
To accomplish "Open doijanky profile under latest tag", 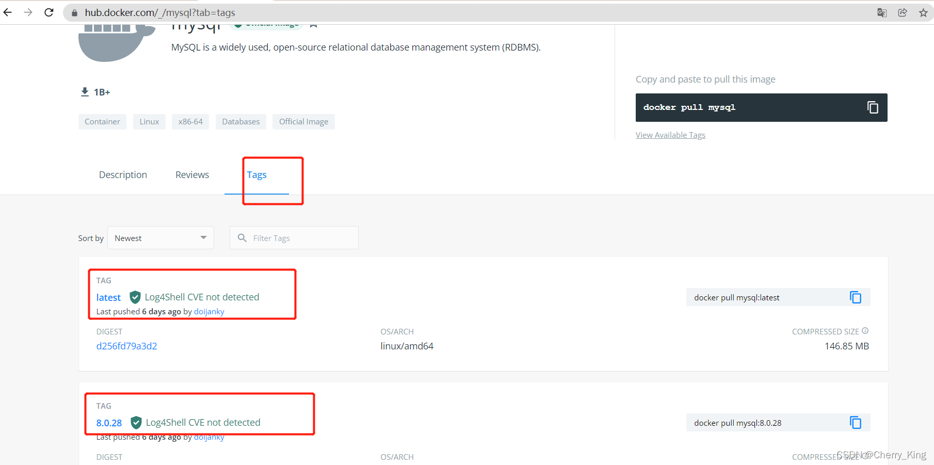I will [x=209, y=312].
